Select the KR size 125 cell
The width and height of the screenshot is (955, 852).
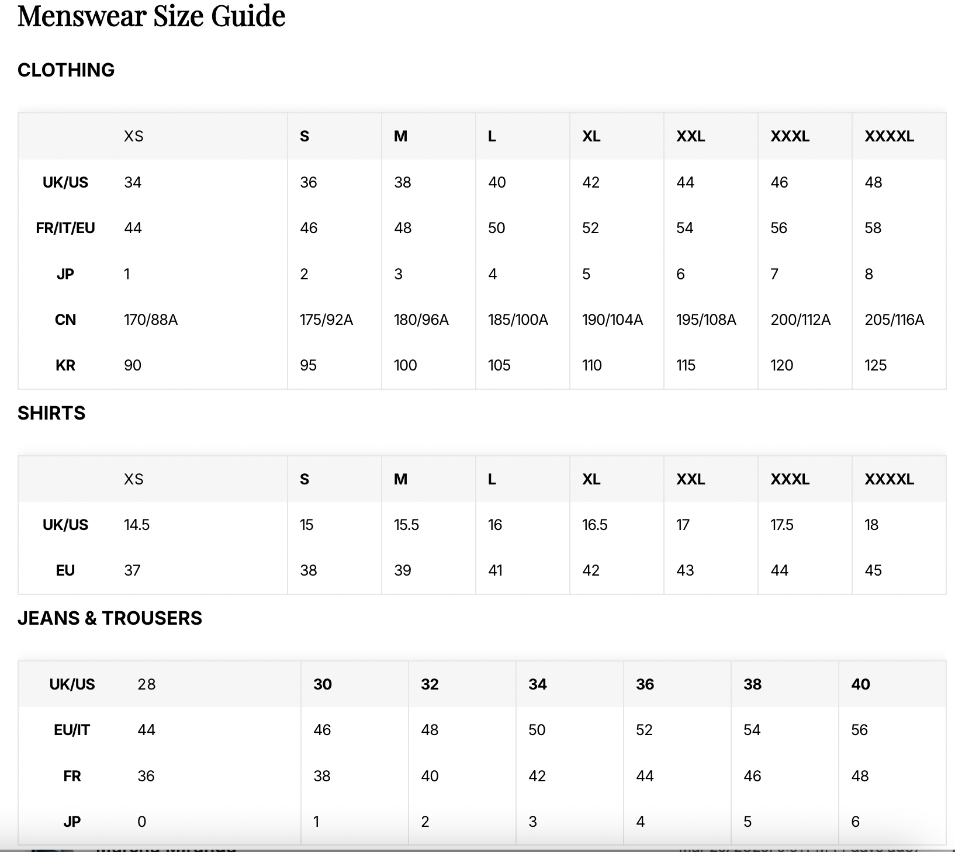pos(876,365)
